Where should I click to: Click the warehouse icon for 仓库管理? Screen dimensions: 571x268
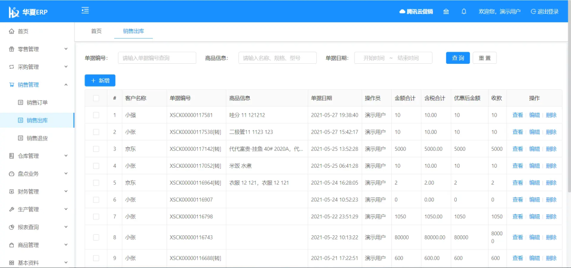click(11, 156)
